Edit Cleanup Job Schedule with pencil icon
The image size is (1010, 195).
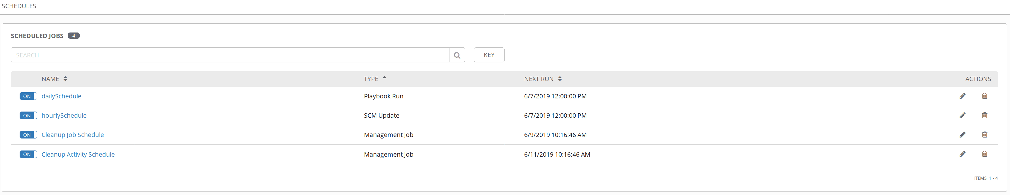point(962,135)
